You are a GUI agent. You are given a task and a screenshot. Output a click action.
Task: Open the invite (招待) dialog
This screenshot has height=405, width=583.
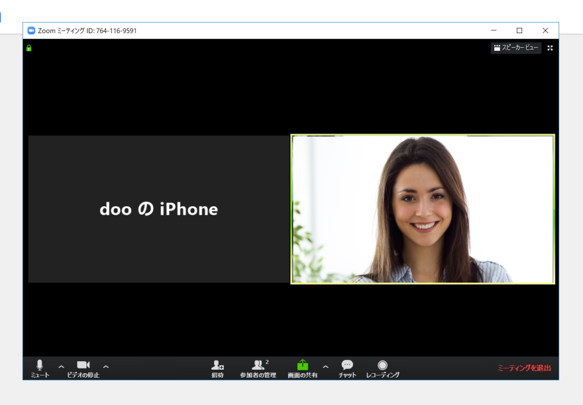pos(217,369)
